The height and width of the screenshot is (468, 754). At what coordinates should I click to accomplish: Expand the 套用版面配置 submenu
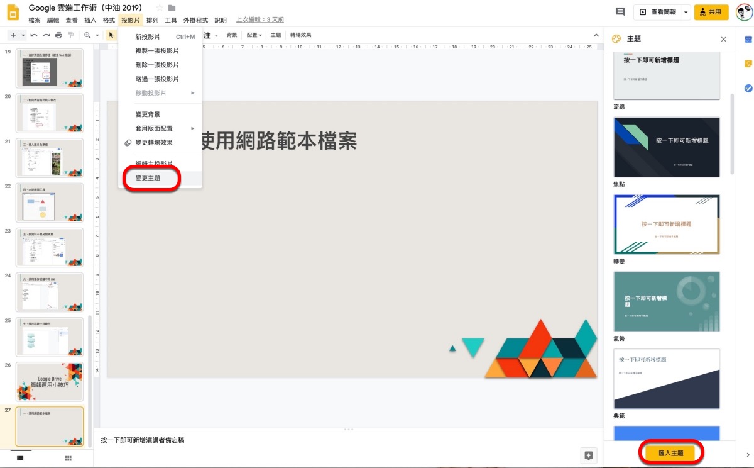point(160,128)
